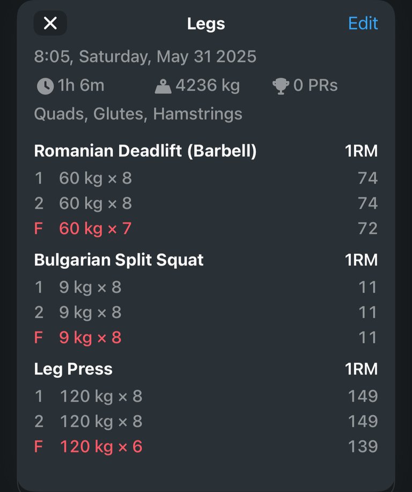
Task: Tap the workout date Saturday, May 31 2025
Action: [x=167, y=57]
